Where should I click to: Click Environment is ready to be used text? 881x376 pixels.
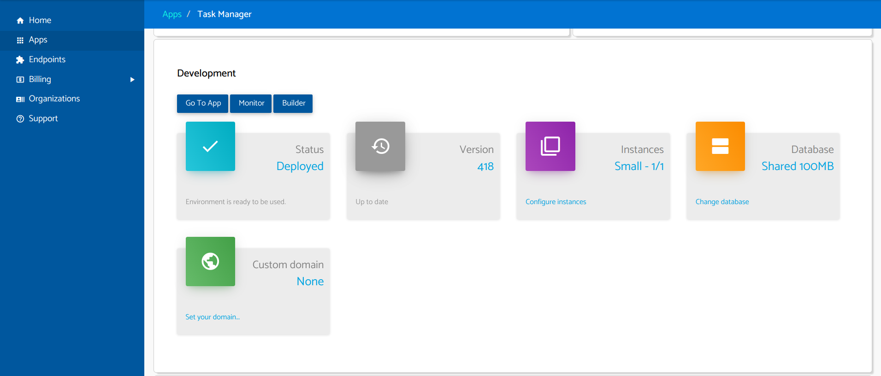coord(236,202)
